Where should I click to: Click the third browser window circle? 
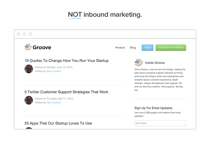[30, 34]
